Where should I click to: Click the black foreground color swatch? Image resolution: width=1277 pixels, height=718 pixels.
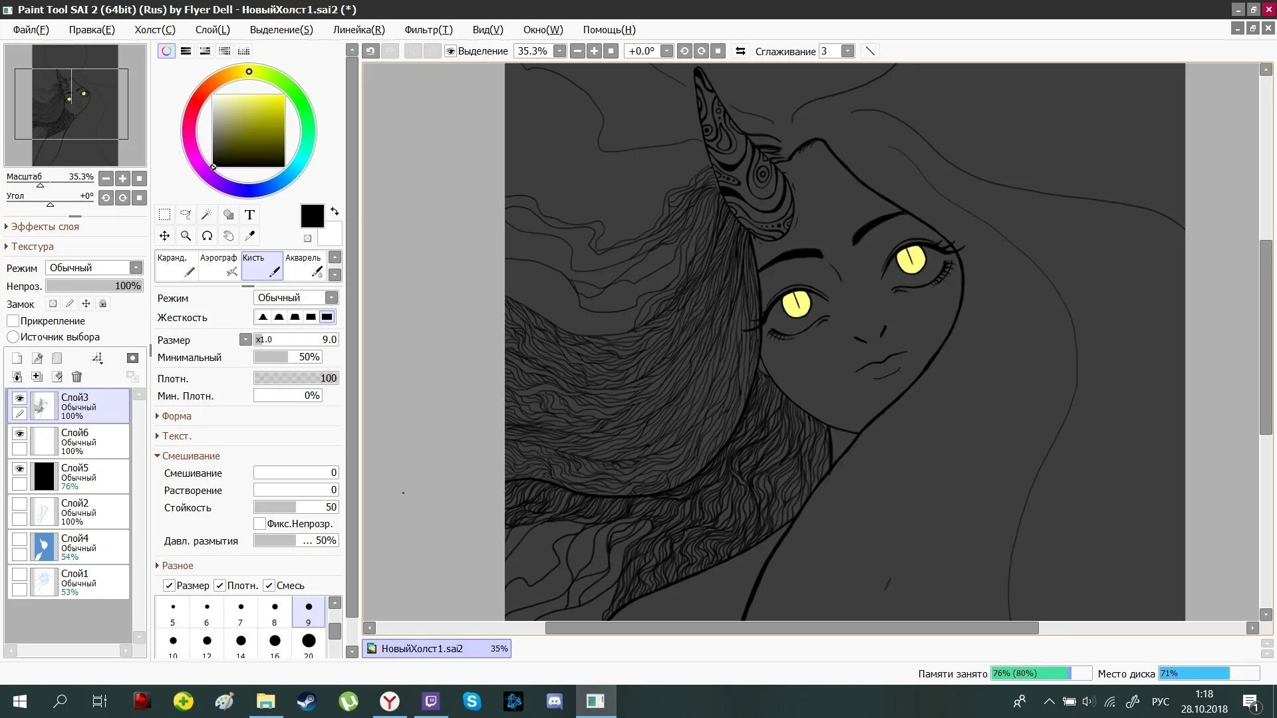pos(311,215)
